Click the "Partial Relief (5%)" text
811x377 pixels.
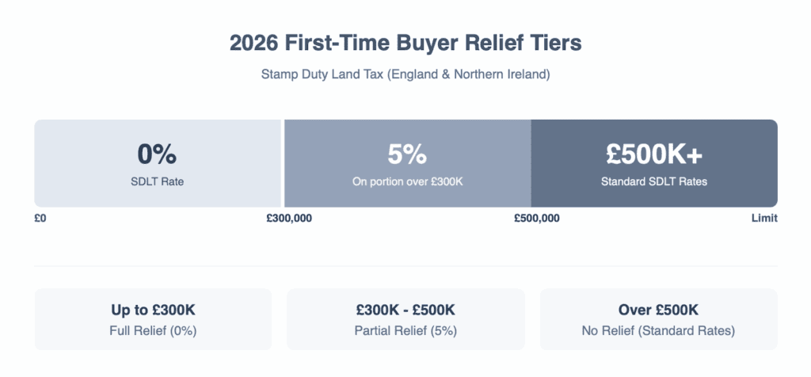[x=405, y=330]
